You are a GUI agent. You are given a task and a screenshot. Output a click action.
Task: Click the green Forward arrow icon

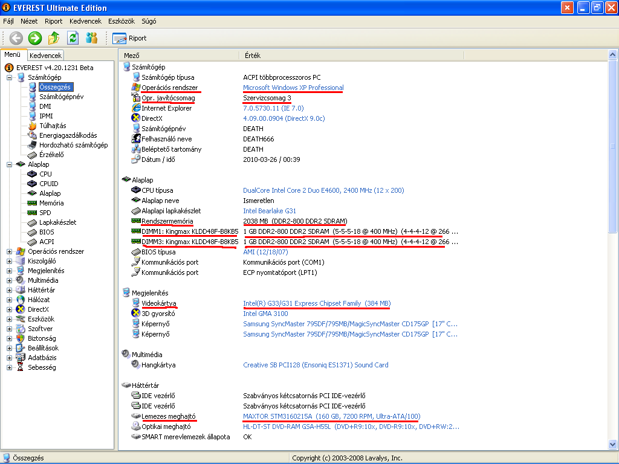point(34,38)
